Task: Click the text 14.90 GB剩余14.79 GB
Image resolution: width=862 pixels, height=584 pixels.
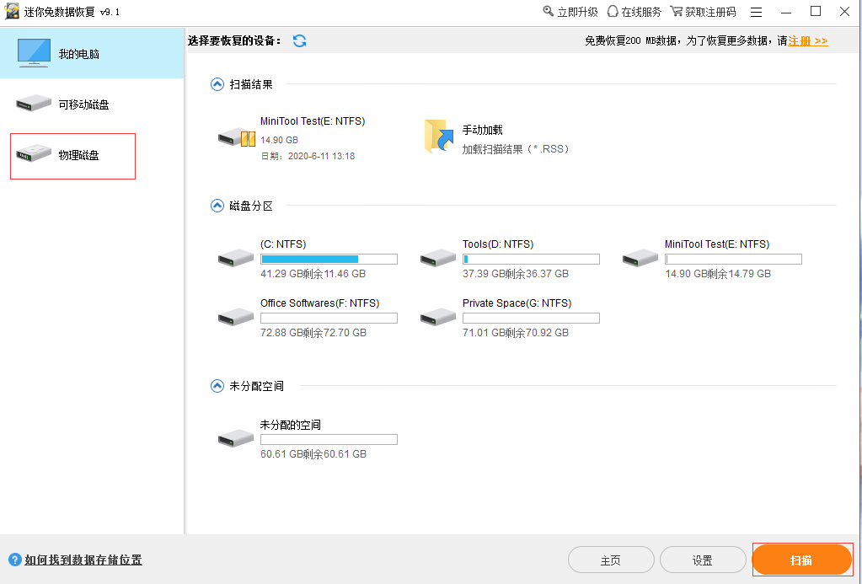Action: [718, 273]
